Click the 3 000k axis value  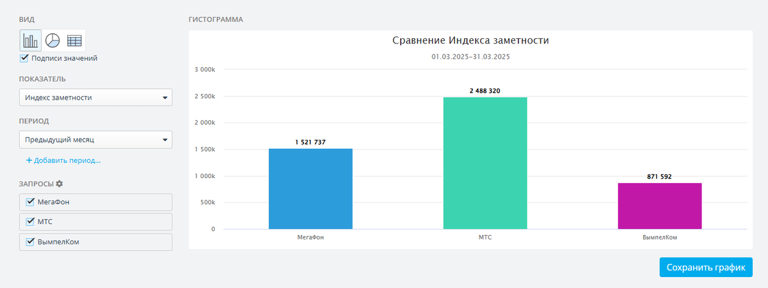click(205, 70)
